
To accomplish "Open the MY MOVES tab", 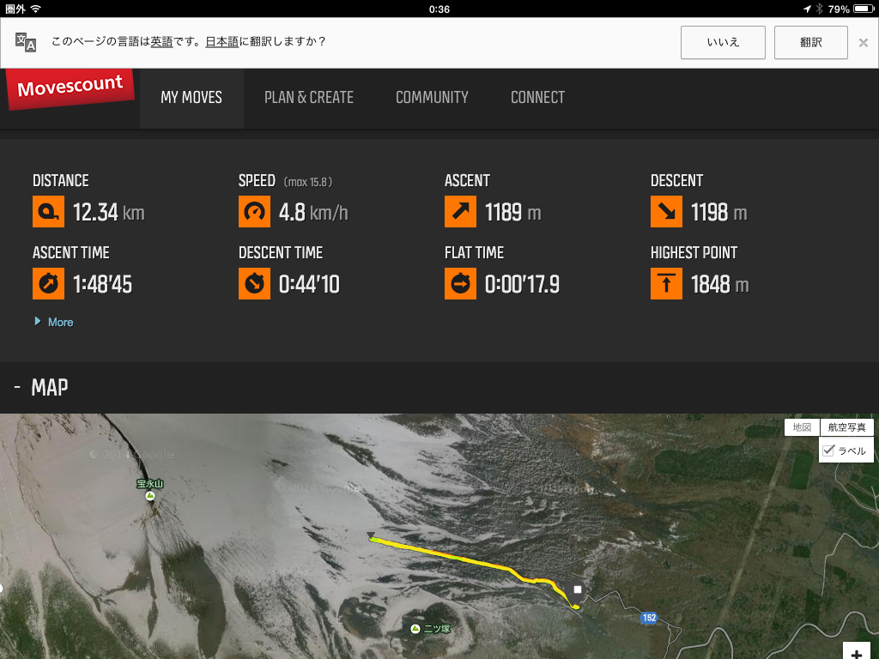I will 191,98.
